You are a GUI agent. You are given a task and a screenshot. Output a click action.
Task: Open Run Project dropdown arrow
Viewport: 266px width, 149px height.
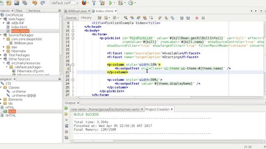pyautogui.click(x=115, y=3)
